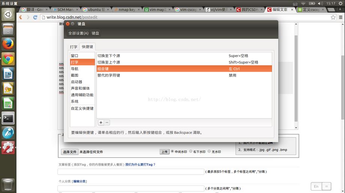Open Ubuntu Dash launcher icon
Image resolution: width=345 pixels, height=193 pixels.
point(8,15)
